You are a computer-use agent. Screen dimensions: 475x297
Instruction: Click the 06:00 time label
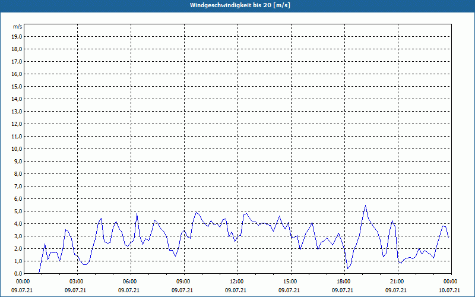(131, 282)
